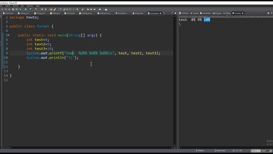Open the Search menu
Image resolution: width=273 pixels, height=154 pixels.
8,6
